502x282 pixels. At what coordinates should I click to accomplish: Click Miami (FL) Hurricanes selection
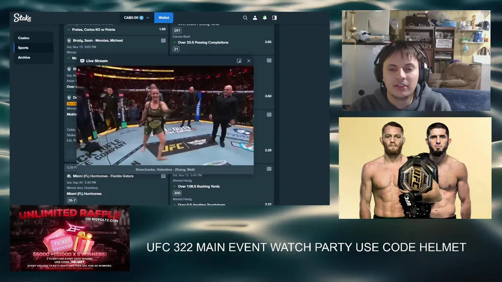(84, 194)
